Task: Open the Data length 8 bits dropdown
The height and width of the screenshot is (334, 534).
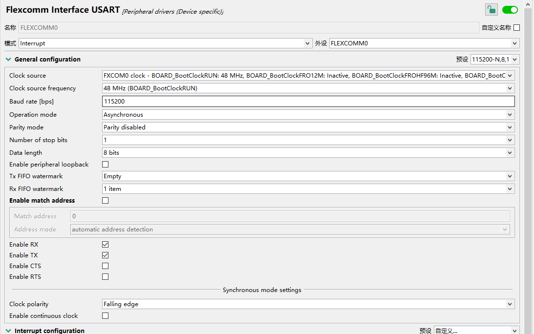Action: (x=308, y=153)
